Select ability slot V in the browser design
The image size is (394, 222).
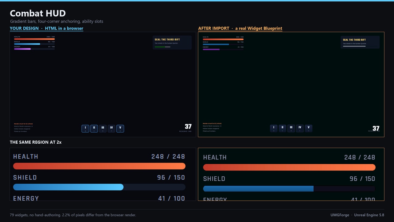[x=120, y=129]
